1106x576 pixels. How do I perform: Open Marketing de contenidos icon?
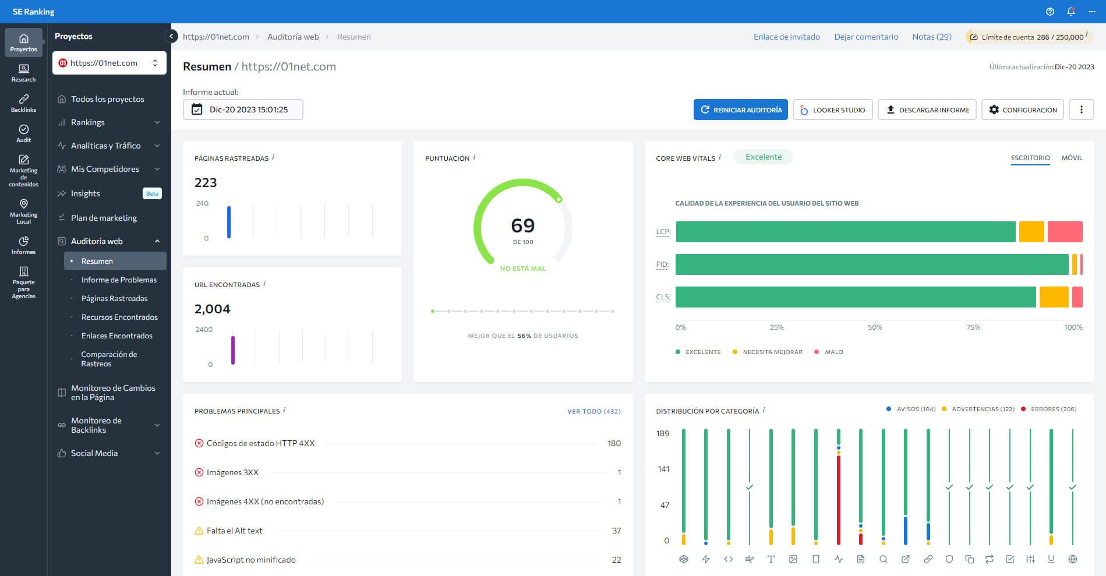click(23, 171)
